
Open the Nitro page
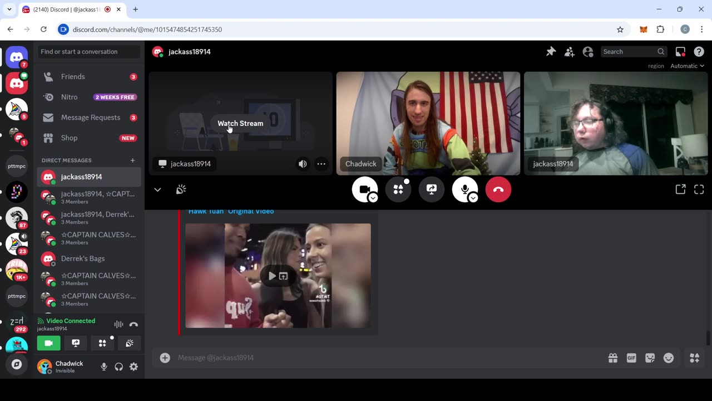point(89,97)
